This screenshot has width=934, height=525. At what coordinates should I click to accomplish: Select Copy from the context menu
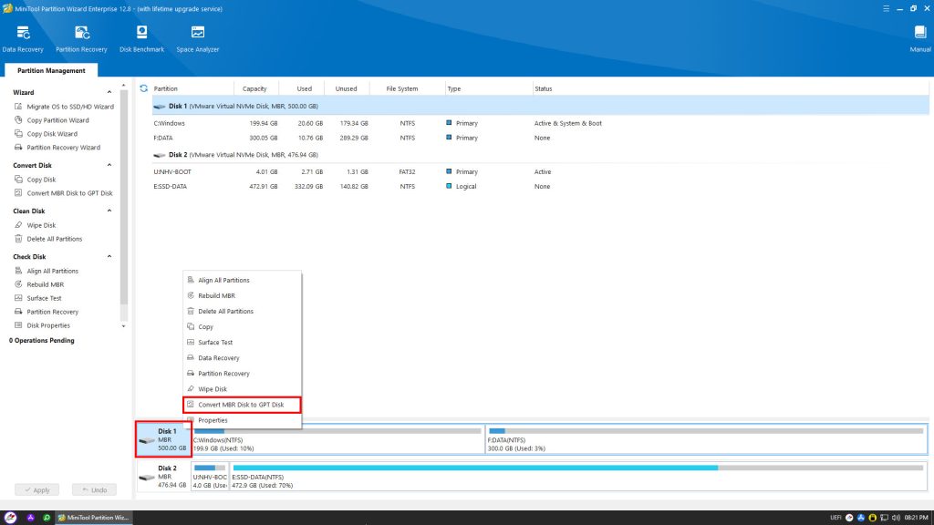click(x=242, y=327)
